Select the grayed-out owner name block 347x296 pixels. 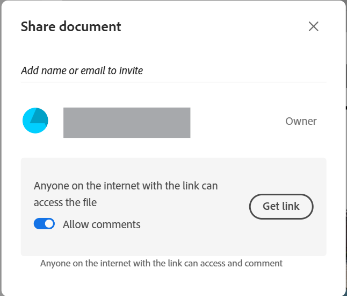(x=127, y=123)
